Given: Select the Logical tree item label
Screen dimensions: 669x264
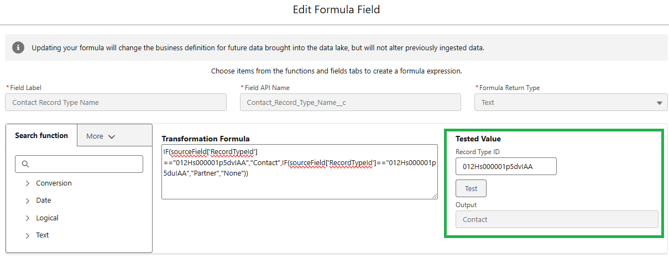Looking at the screenshot, I should point(48,218).
